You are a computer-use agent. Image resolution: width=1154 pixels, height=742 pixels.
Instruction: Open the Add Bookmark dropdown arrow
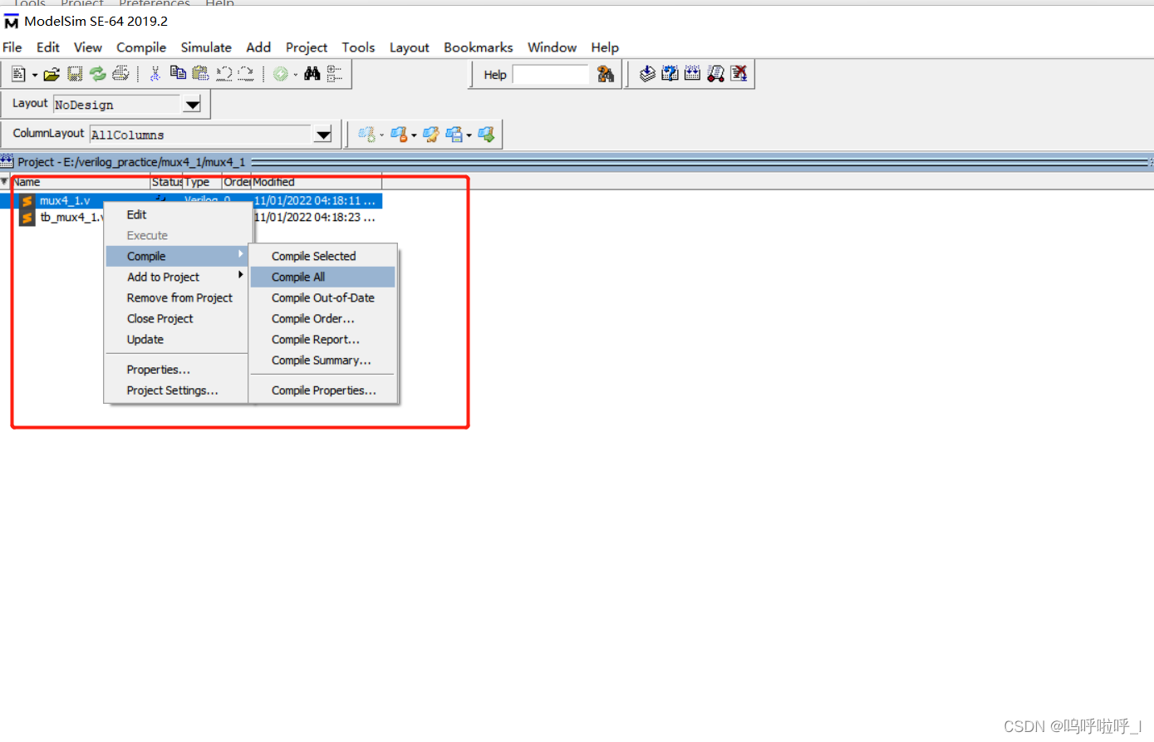pyautogui.click(x=296, y=75)
